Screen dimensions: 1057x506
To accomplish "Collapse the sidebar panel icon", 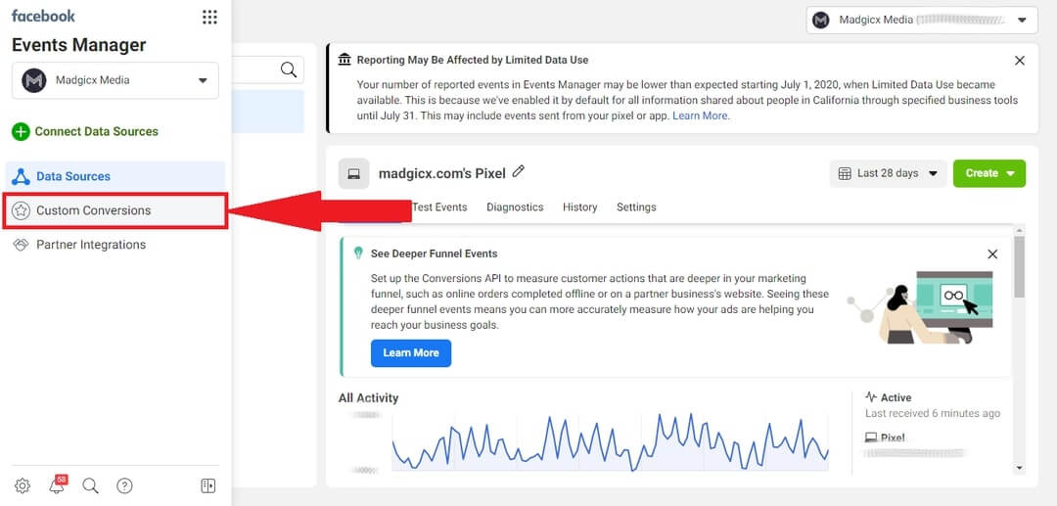I will (208, 485).
